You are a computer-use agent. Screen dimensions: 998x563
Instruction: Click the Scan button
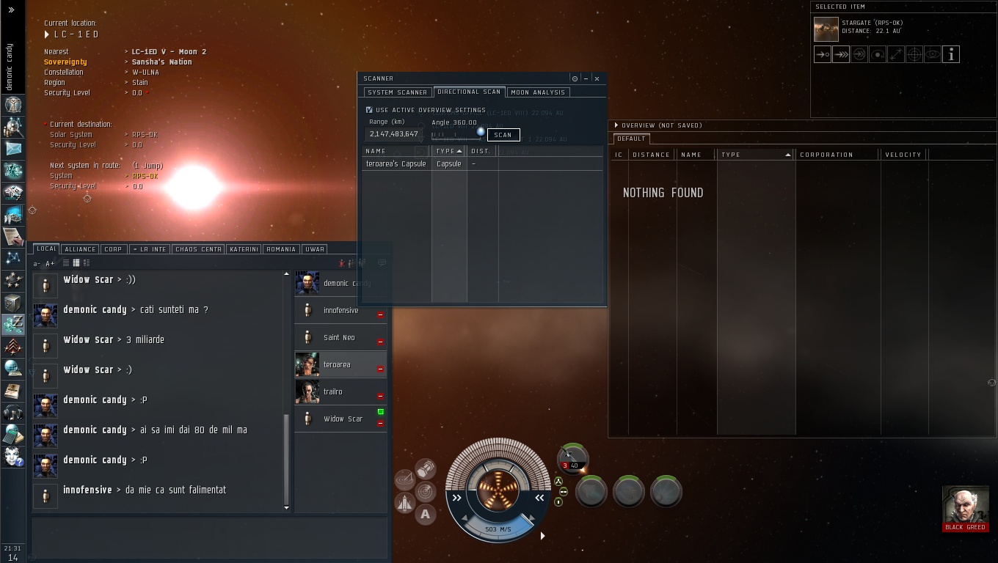pyautogui.click(x=503, y=135)
